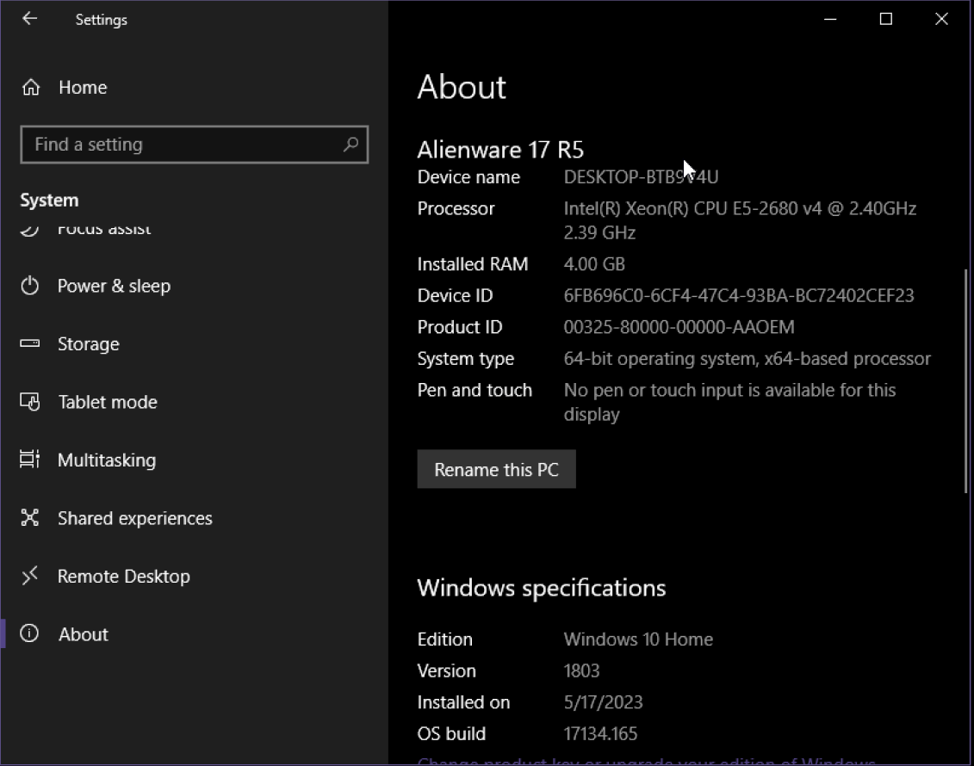Select the Windows 10 Home edition value

pyautogui.click(x=638, y=639)
